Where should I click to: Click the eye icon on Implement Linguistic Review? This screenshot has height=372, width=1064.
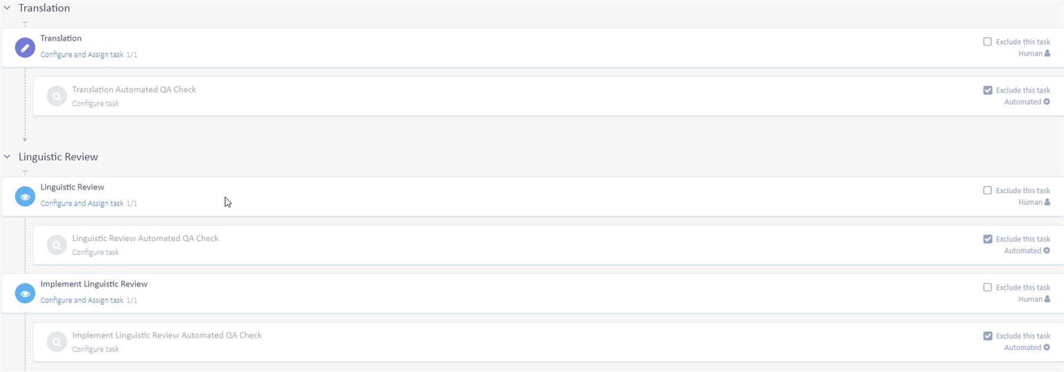pos(25,293)
